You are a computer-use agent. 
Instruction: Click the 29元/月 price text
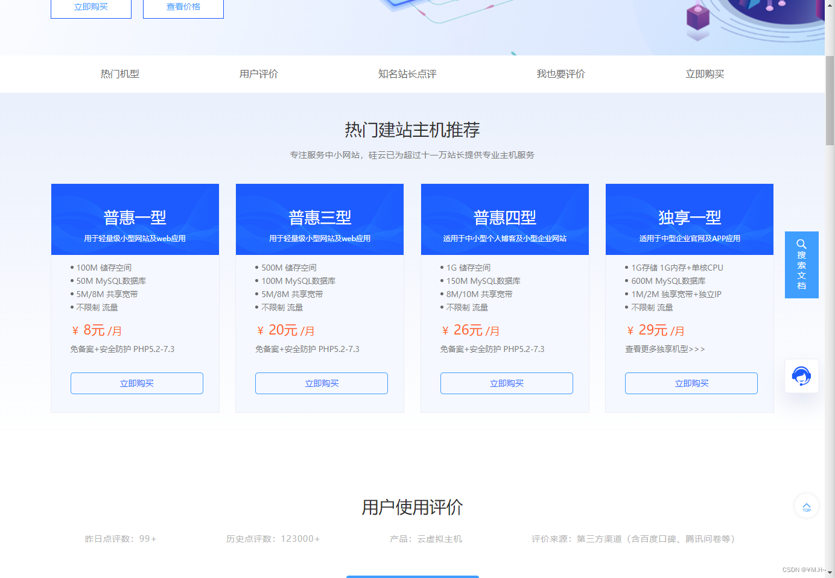655,330
